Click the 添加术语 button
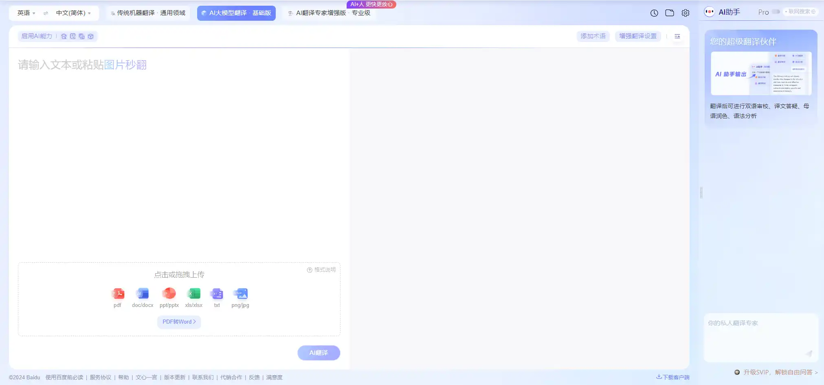824x385 pixels. click(x=593, y=36)
